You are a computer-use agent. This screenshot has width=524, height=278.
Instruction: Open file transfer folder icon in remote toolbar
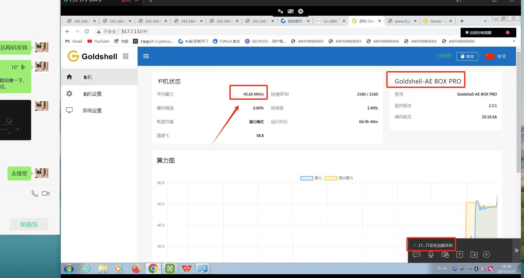(474, 255)
